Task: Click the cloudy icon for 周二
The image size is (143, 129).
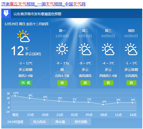Action: (85, 49)
